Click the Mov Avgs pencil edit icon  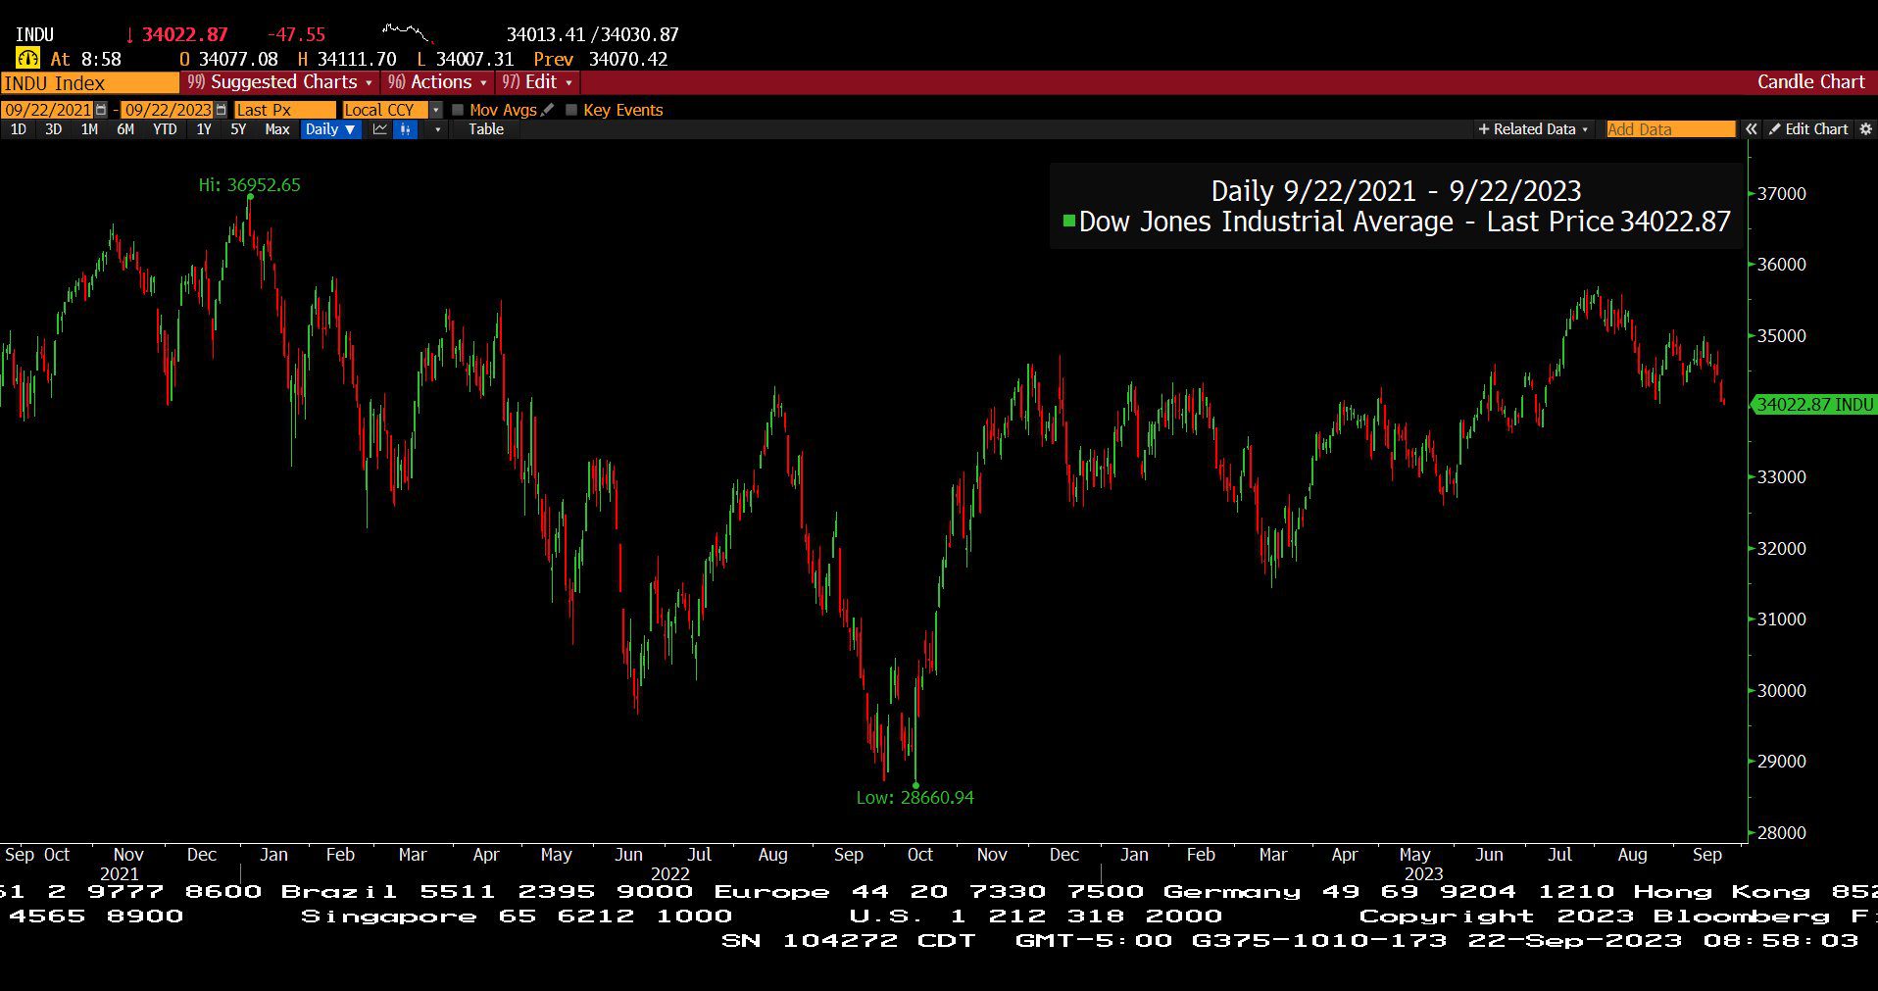coord(548,110)
